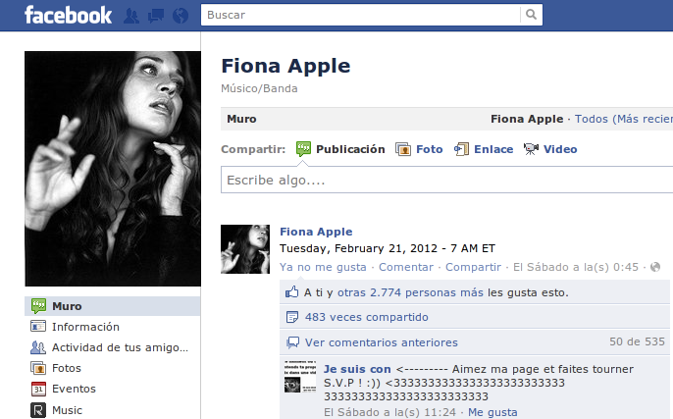Viewport: 673px width, 419px height.
Task: Select the Enlace share option
Action: point(484,149)
